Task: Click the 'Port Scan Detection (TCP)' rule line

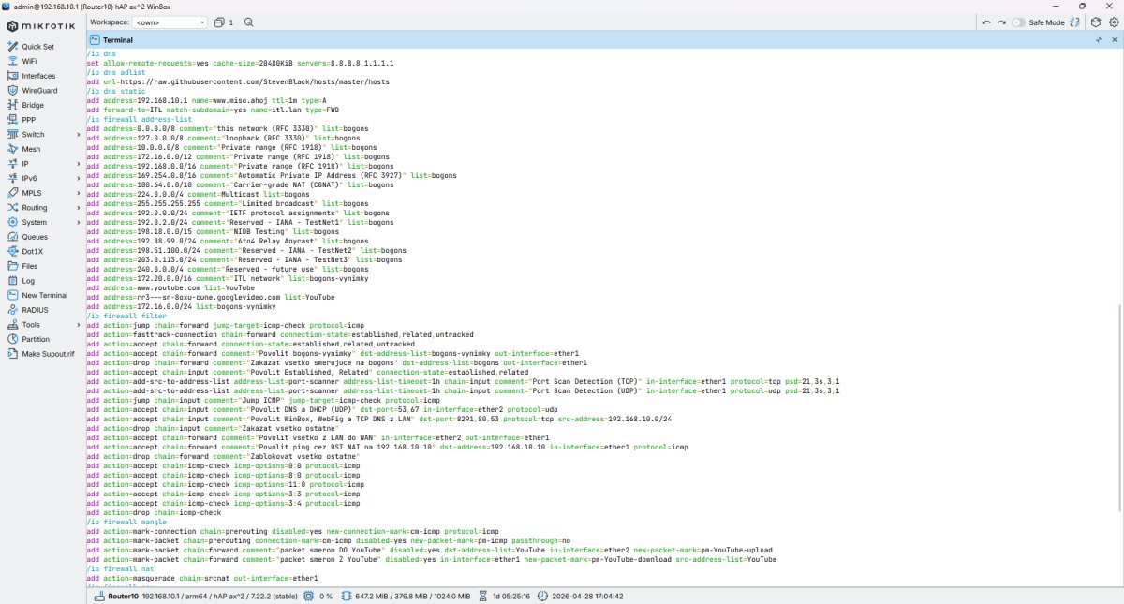Action: 463,380
